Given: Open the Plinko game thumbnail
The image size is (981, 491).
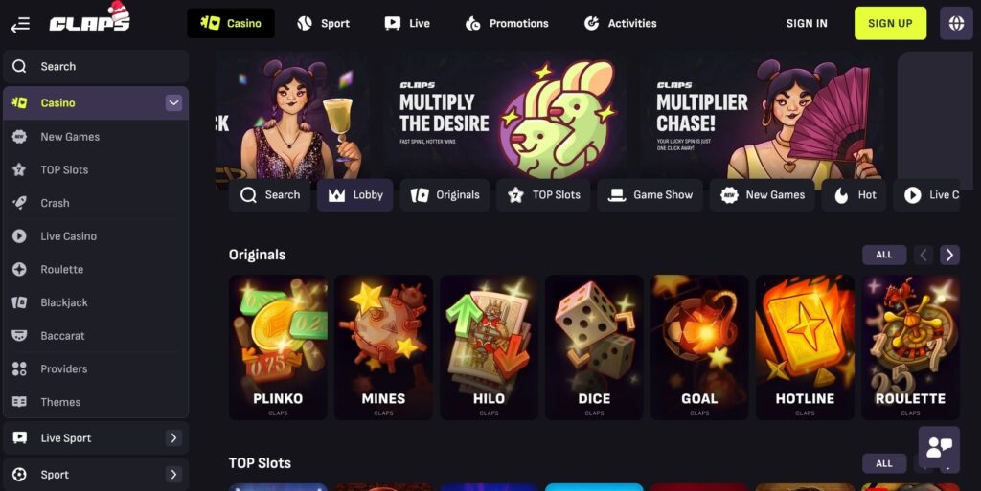Looking at the screenshot, I should pyautogui.click(x=278, y=347).
